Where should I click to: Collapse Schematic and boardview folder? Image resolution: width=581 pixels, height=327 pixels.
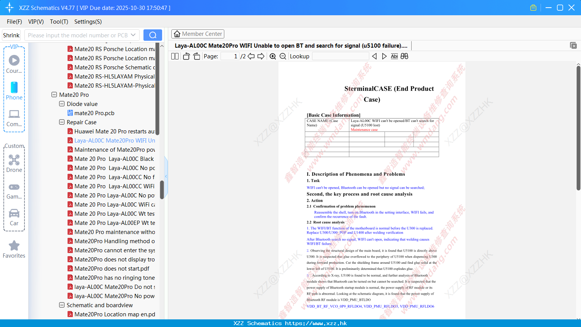(x=62, y=305)
